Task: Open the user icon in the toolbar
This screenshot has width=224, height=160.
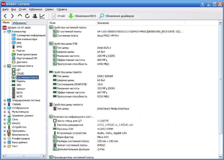Action: tap(35, 16)
